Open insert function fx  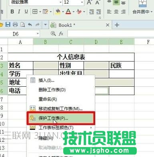pos(61,34)
